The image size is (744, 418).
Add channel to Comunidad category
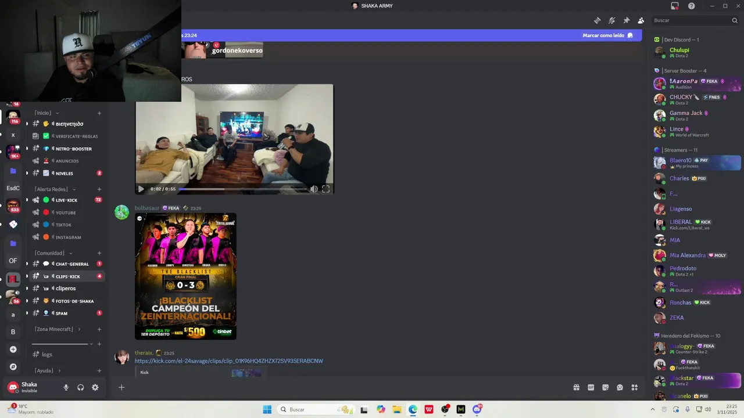click(x=99, y=253)
